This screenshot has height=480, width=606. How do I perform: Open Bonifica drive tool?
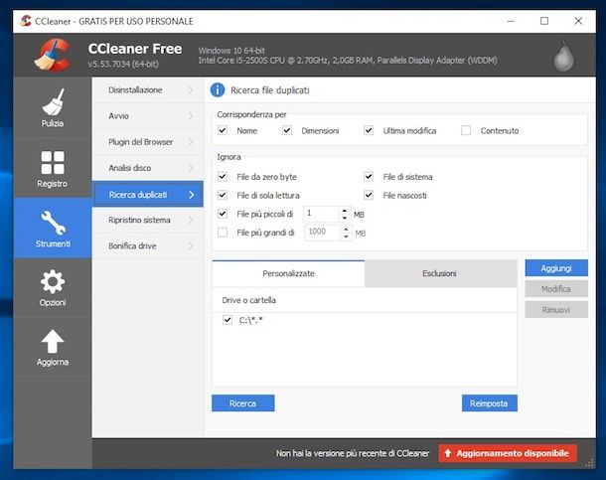coord(148,245)
